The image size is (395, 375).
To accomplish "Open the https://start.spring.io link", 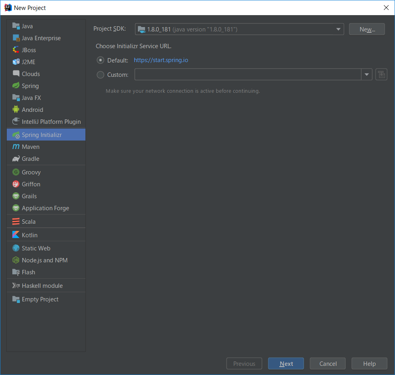I will coord(161,60).
